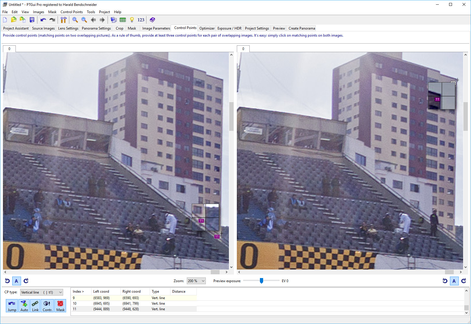Click the light bulb toolbar icon

pos(132,20)
